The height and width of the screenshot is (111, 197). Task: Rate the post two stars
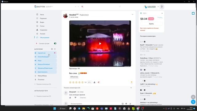(x=73, y=82)
